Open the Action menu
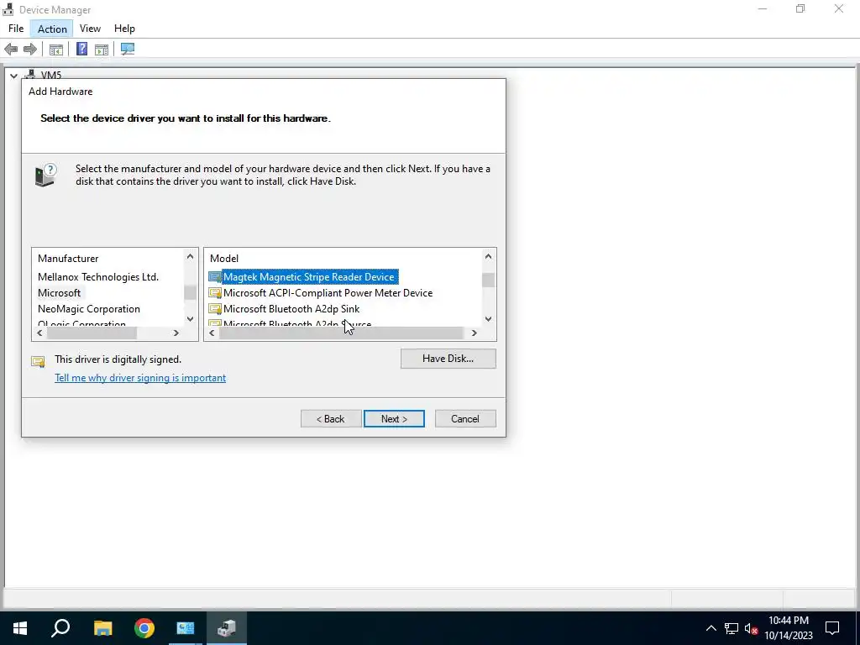Viewport: 860px width, 645px height. tap(52, 29)
